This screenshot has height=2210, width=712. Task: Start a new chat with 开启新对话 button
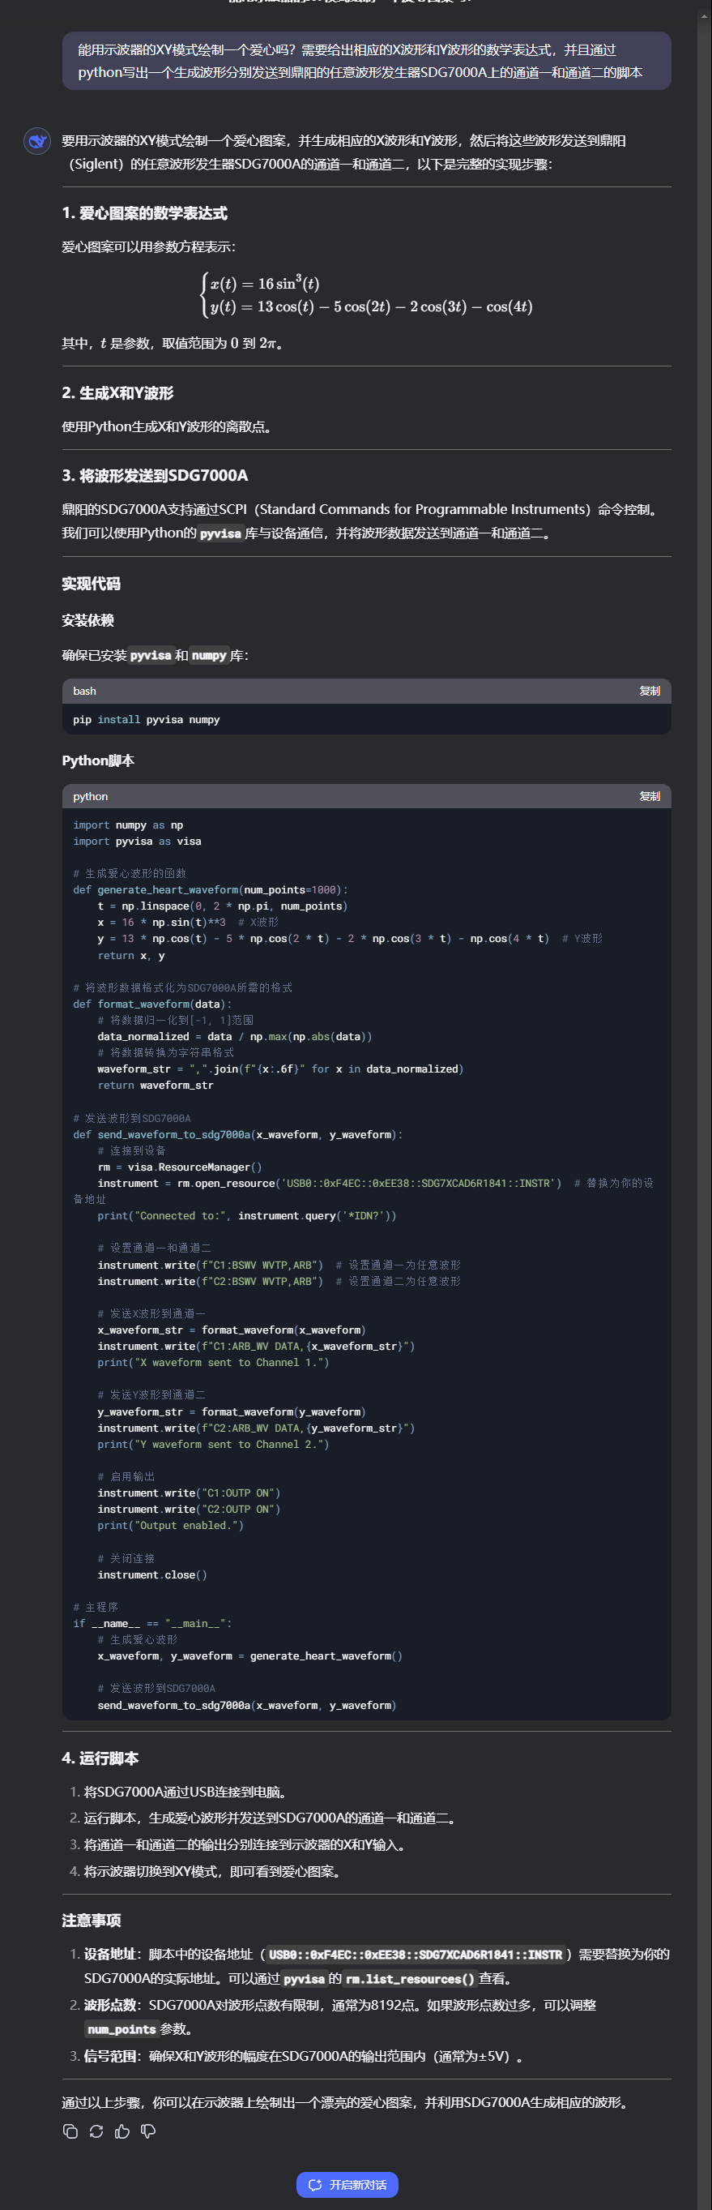click(347, 2184)
